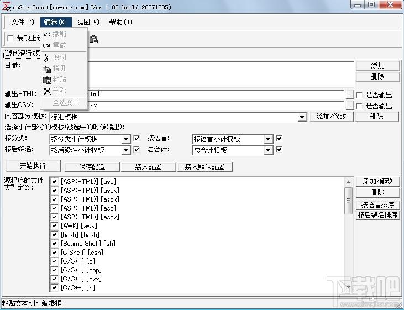Click 删除 button next to directory list

coord(377,77)
